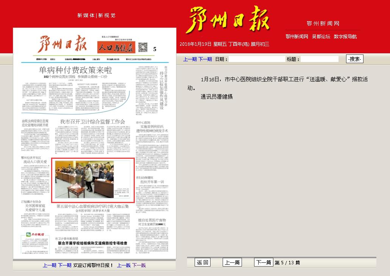Click the page number 5 on the masthead

155,49
